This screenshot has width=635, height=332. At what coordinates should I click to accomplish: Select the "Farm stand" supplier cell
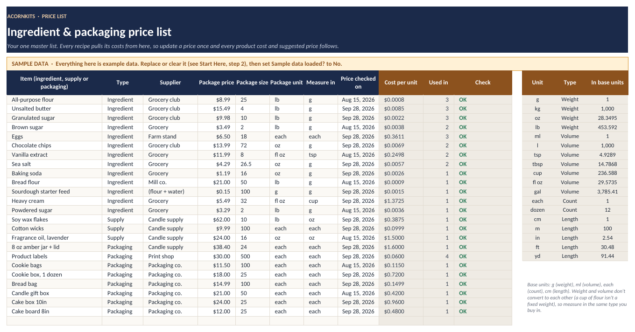click(x=170, y=137)
